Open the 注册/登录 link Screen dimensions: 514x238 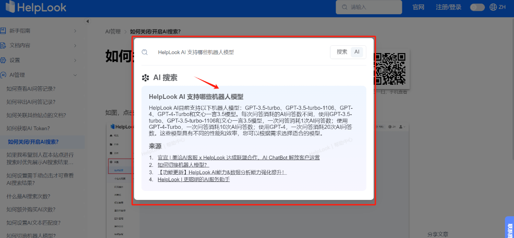pos(449,7)
